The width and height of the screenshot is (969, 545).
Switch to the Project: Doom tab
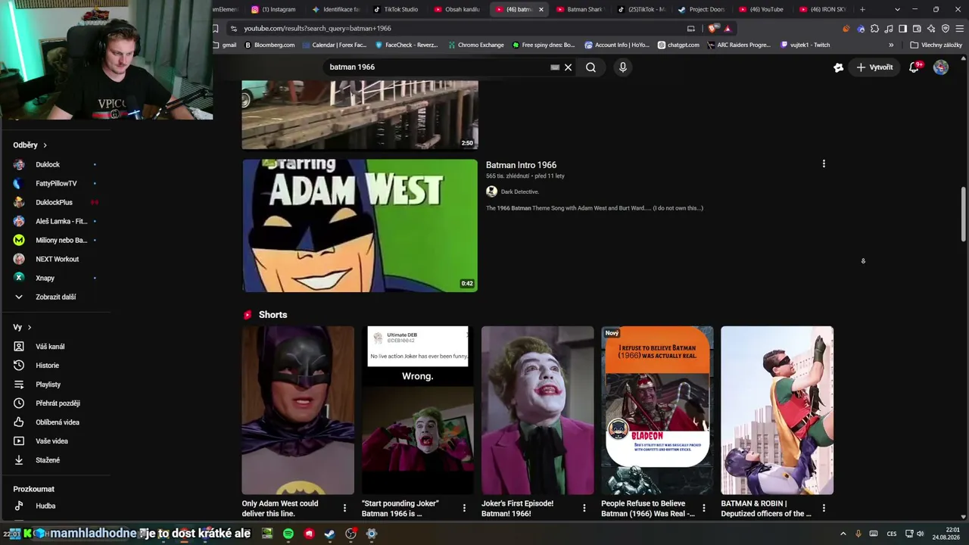tap(702, 9)
